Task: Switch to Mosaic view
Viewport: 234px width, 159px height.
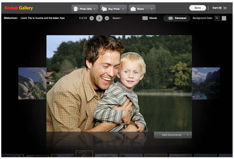Action: pos(150,18)
